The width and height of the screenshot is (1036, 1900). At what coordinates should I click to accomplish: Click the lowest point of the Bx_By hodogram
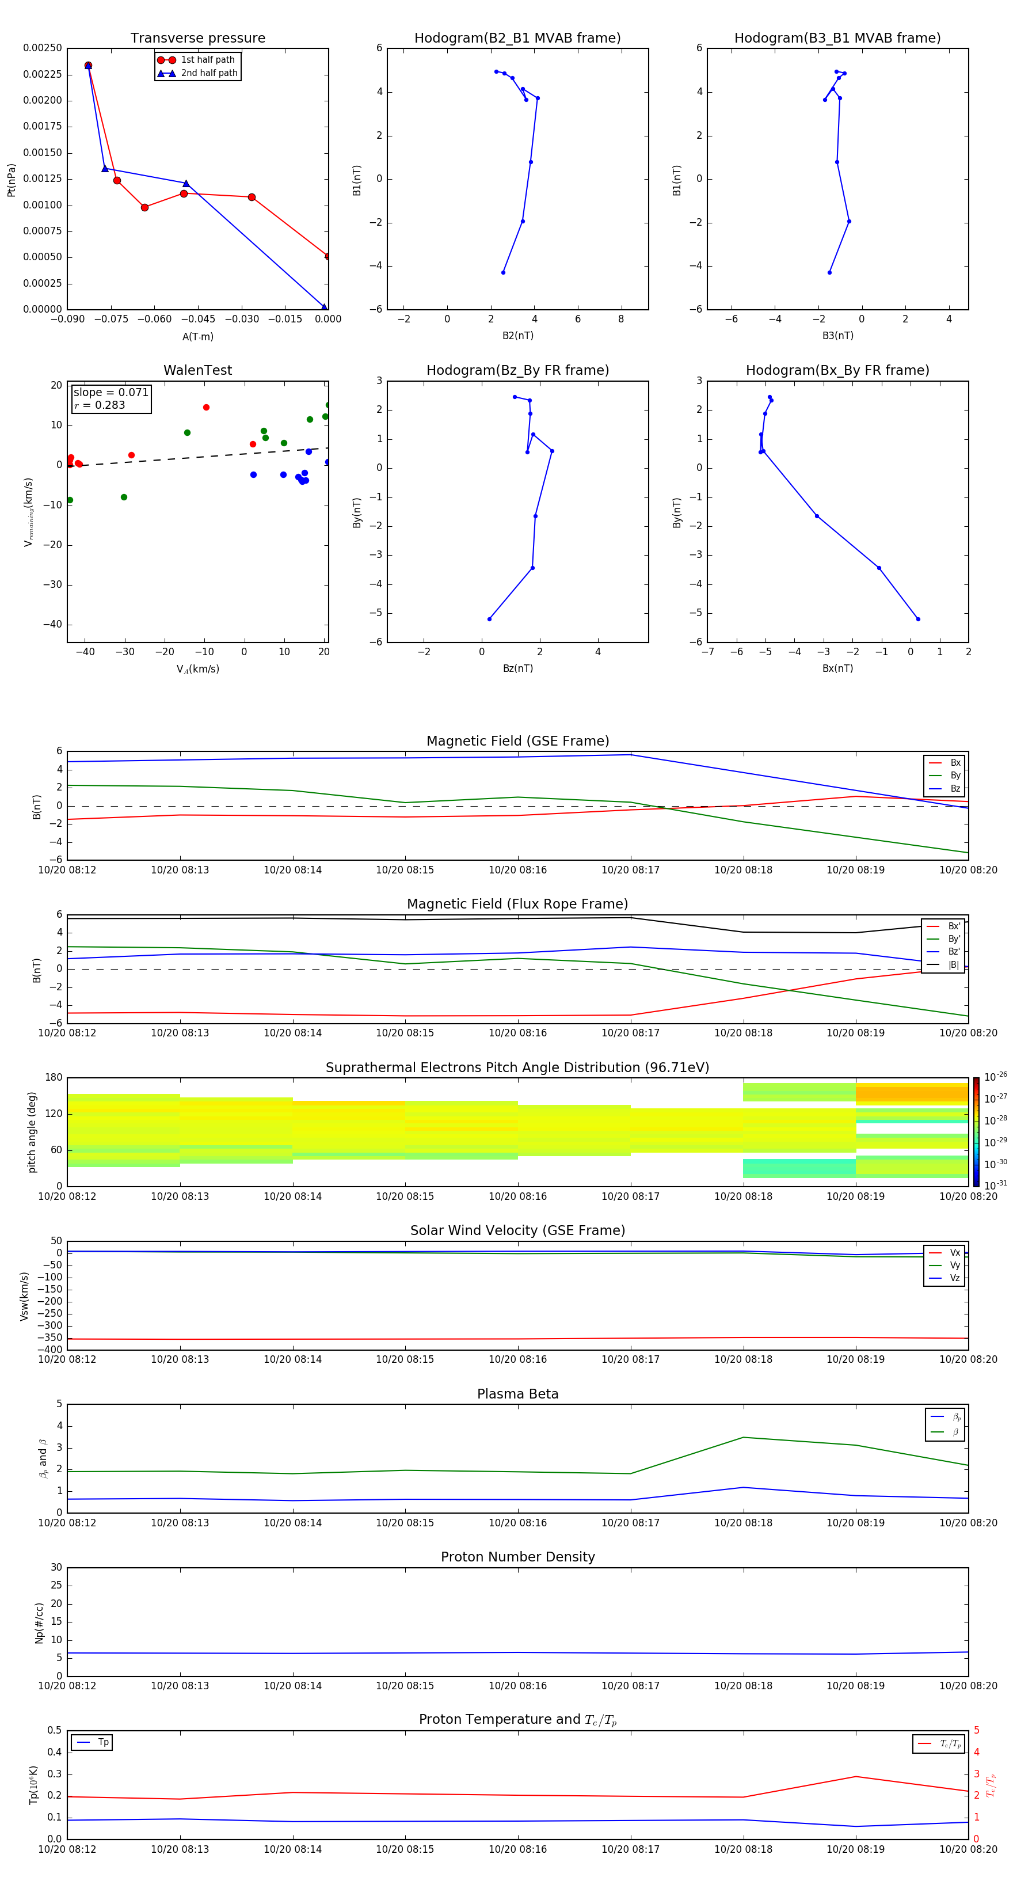(x=918, y=620)
